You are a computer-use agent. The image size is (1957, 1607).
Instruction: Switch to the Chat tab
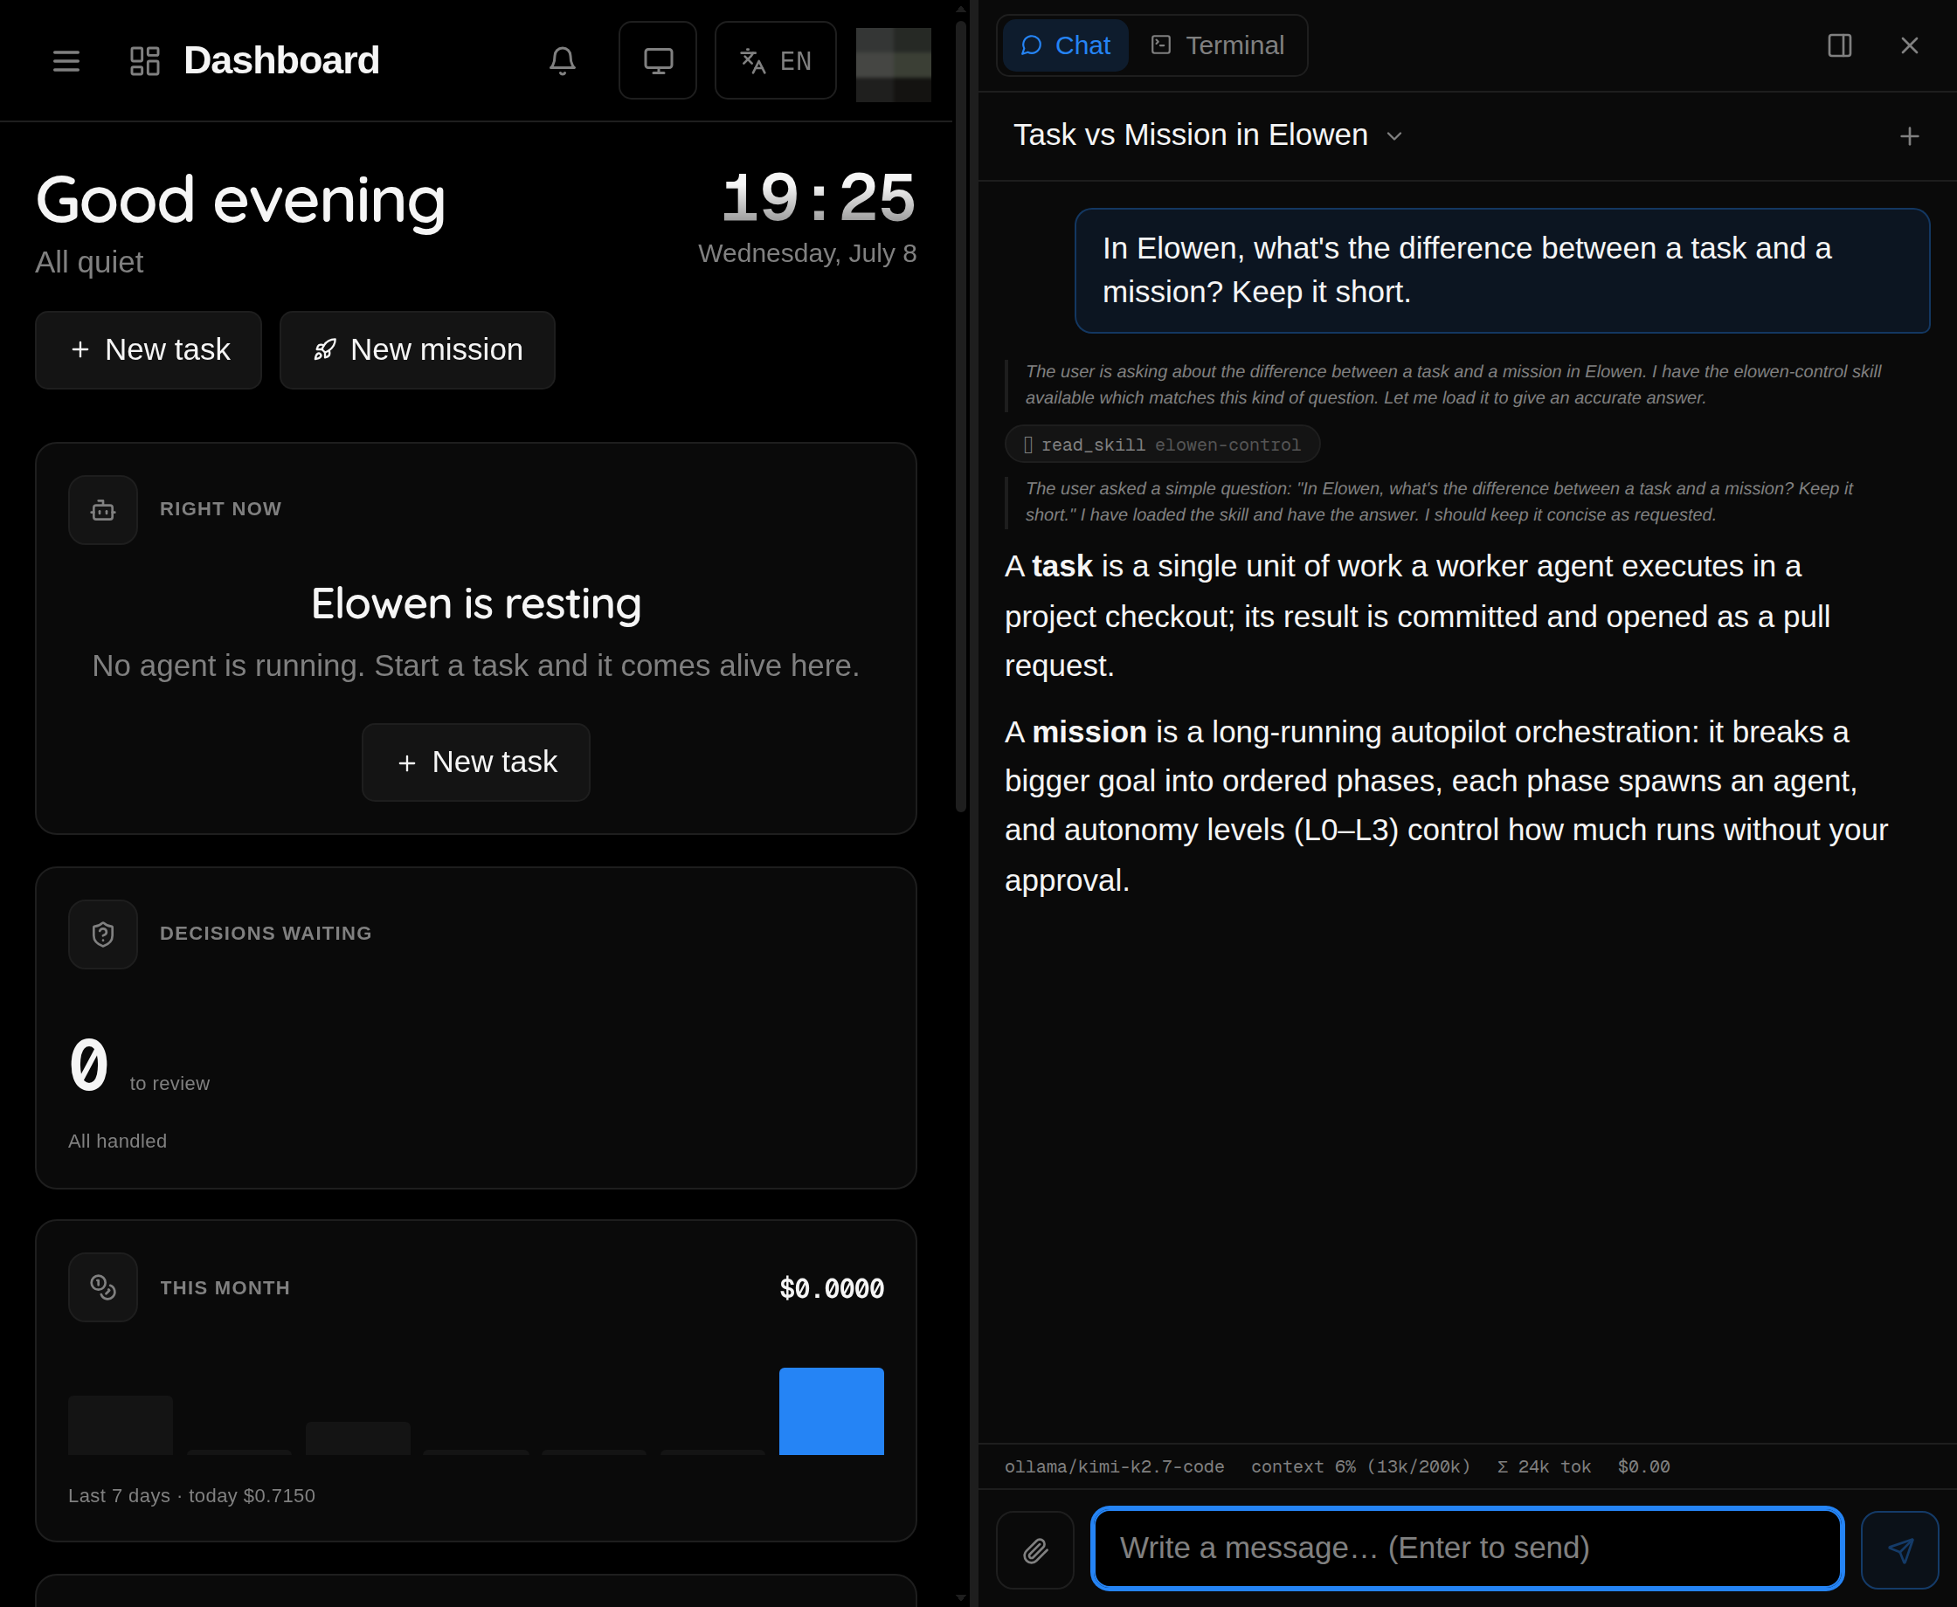[x=1065, y=45]
